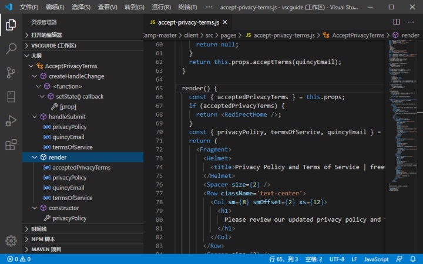Screen dimensions: 423x264
Task: Open the 编辑(E) menu
Action: point(55,7)
